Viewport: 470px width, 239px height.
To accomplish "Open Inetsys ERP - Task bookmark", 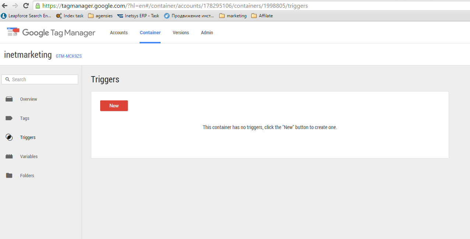I will coord(138,16).
